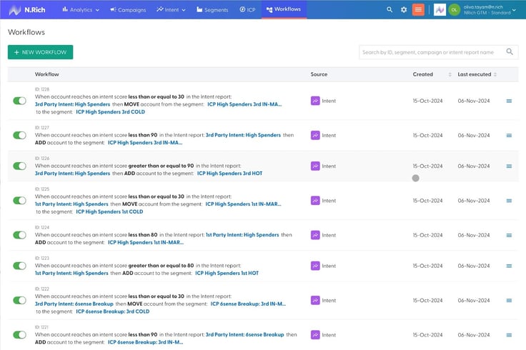The height and width of the screenshot is (350, 526).
Task: Open the settings gear icon
Action: pos(404,10)
